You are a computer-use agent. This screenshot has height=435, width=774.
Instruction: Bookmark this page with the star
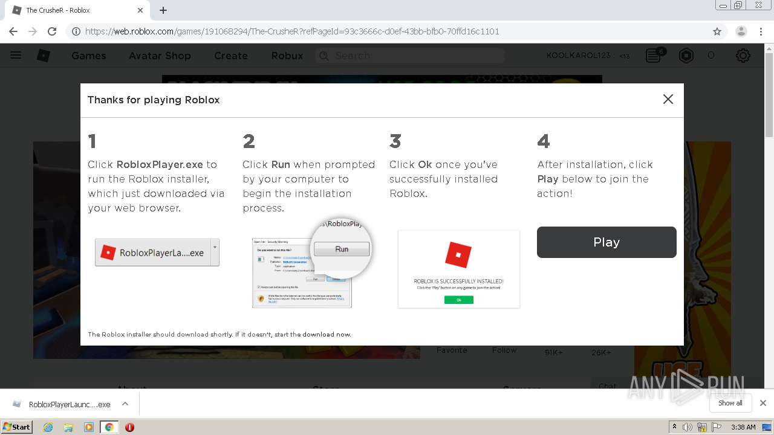pos(717,31)
